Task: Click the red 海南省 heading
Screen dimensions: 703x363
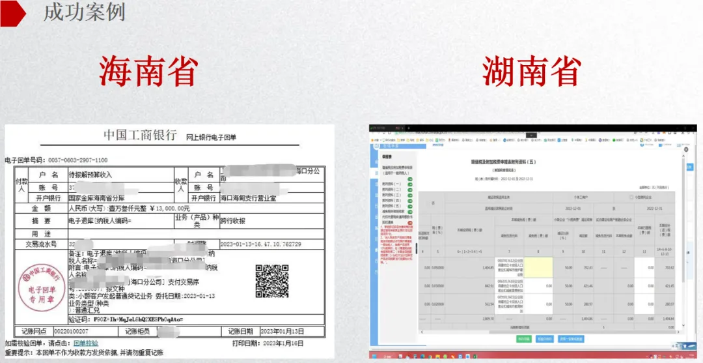Action: click(x=148, y=71)
